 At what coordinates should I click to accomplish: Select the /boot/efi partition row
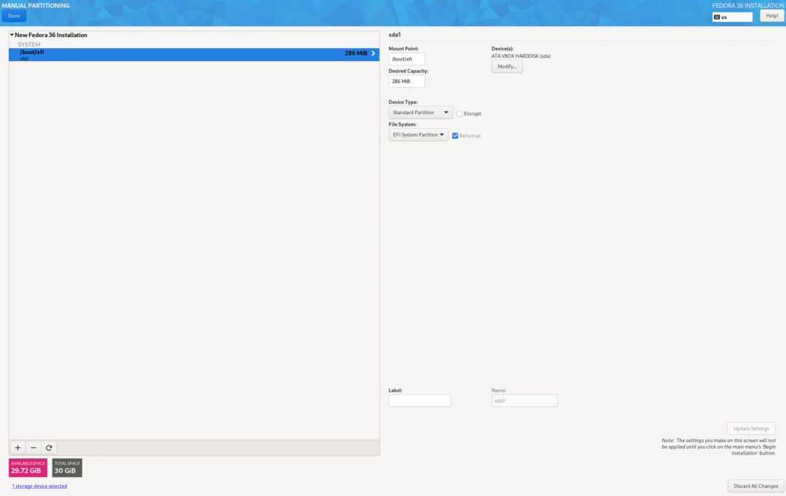[x=194, y=54]
